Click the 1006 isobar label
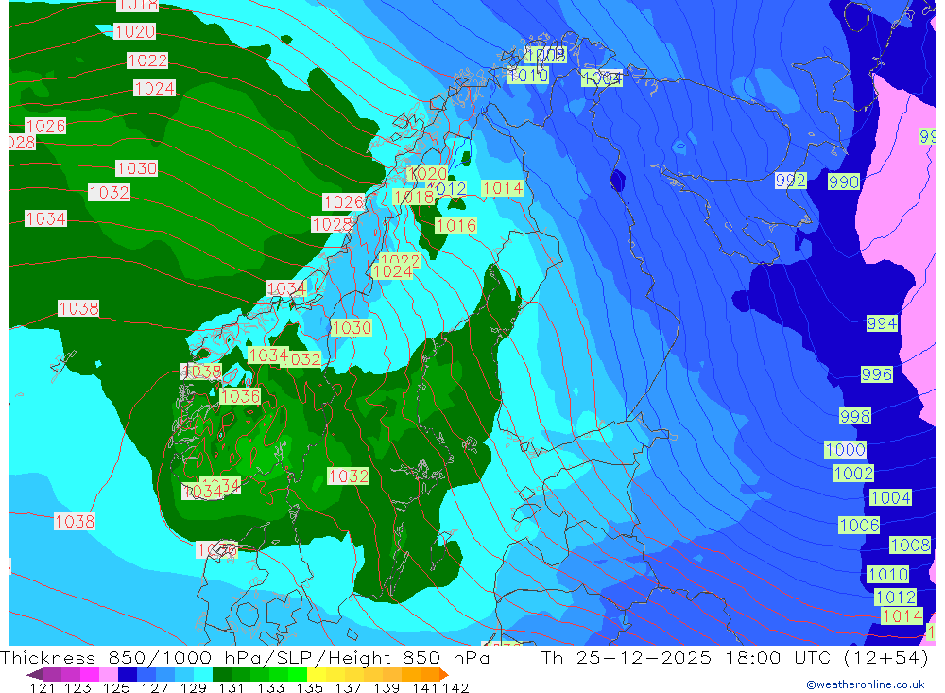945x693 pixels. pyautogui.click(x=859, y=525)
